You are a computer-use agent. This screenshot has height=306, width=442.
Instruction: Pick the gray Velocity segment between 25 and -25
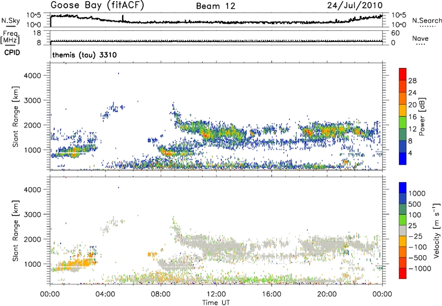click(403, 230)
